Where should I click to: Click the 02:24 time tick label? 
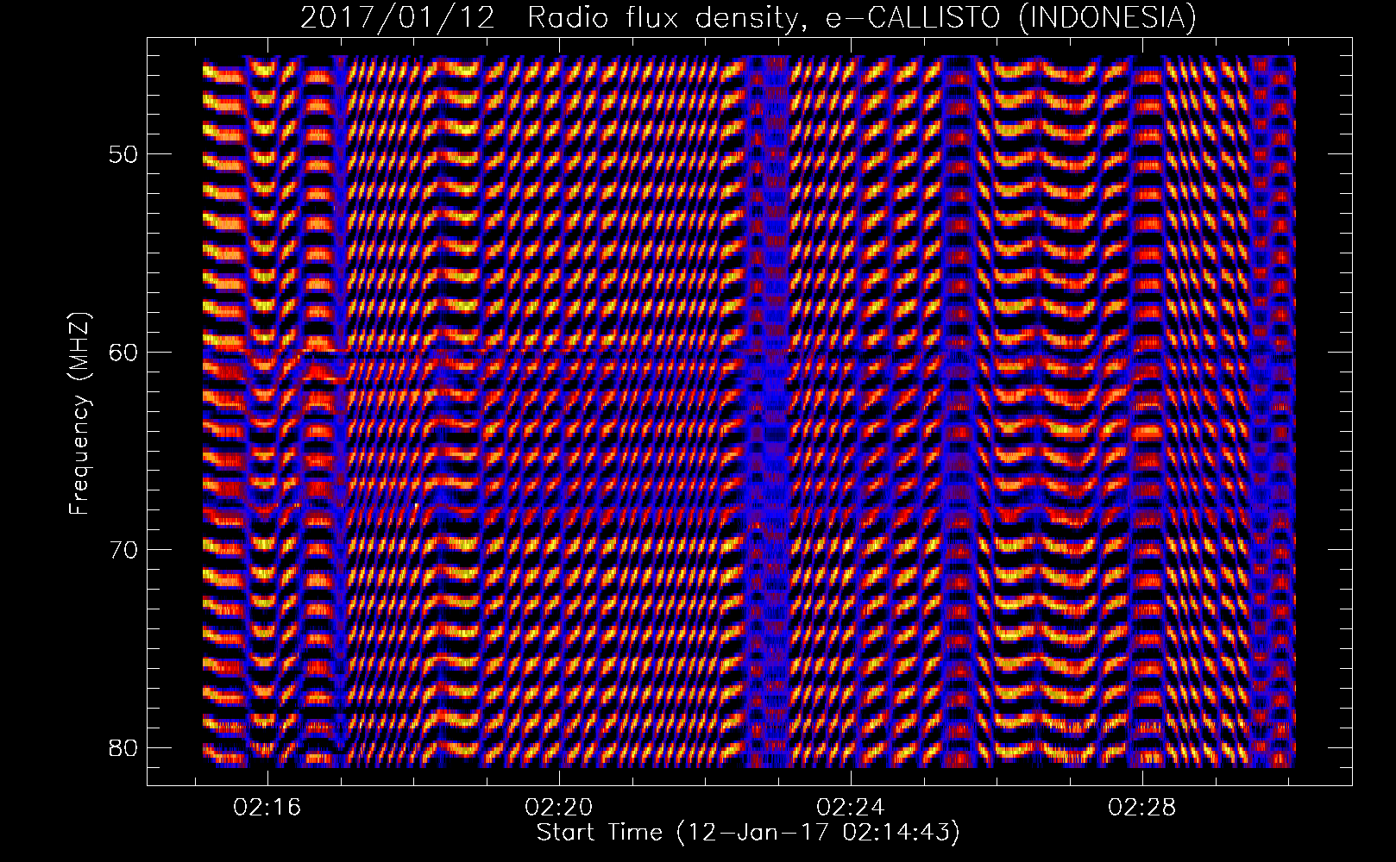click(851, 808)
